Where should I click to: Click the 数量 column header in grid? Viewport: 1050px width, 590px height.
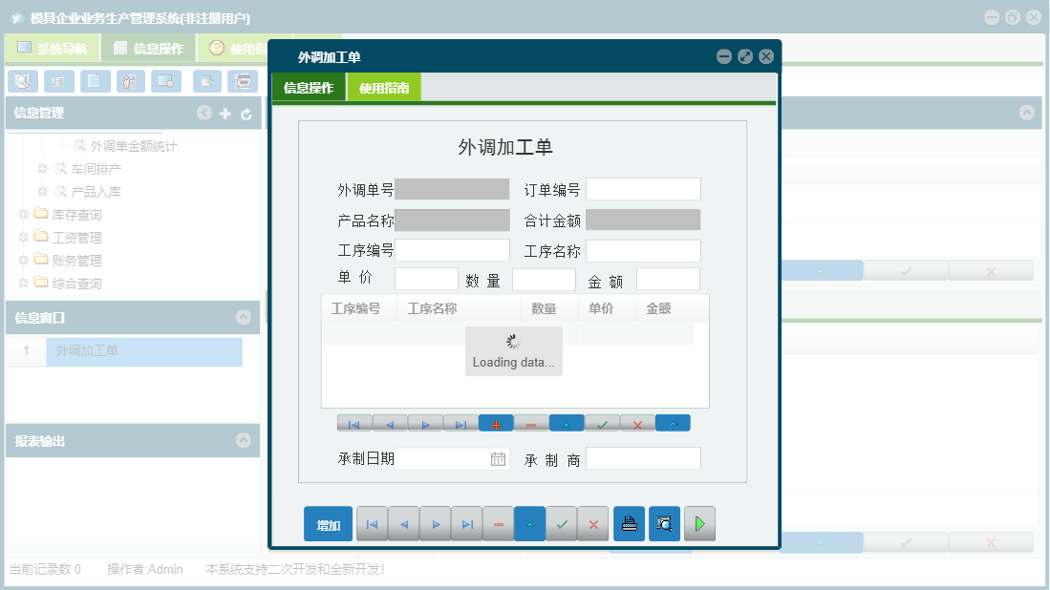click(549, 308)
